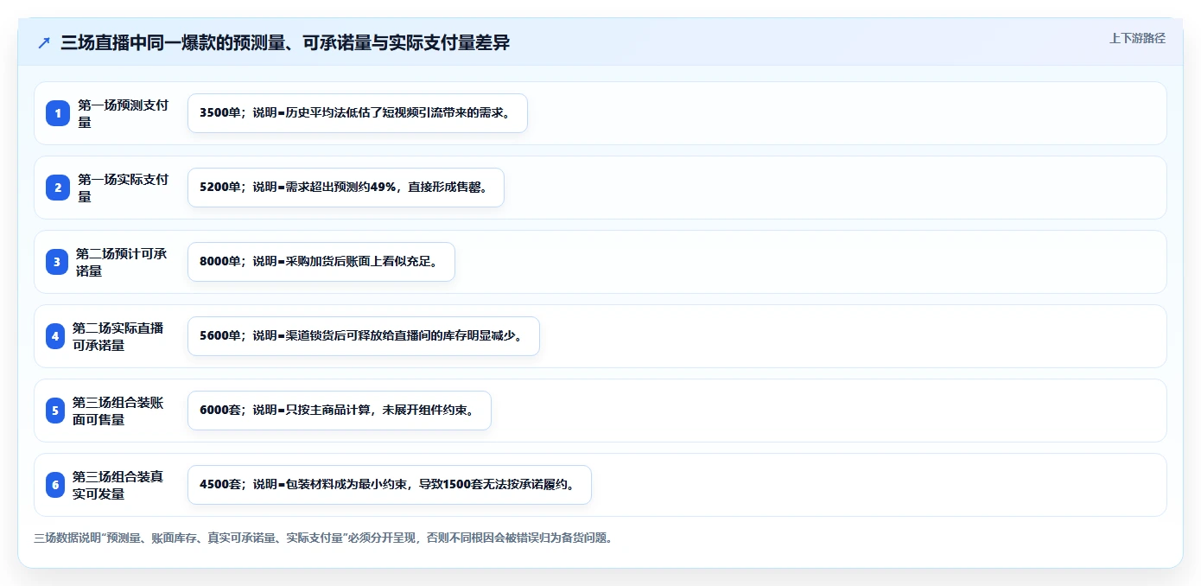The height and width of the screenshot is (586, 1201).
Task: Select the number 2 step badge
Action: point(58,188)
